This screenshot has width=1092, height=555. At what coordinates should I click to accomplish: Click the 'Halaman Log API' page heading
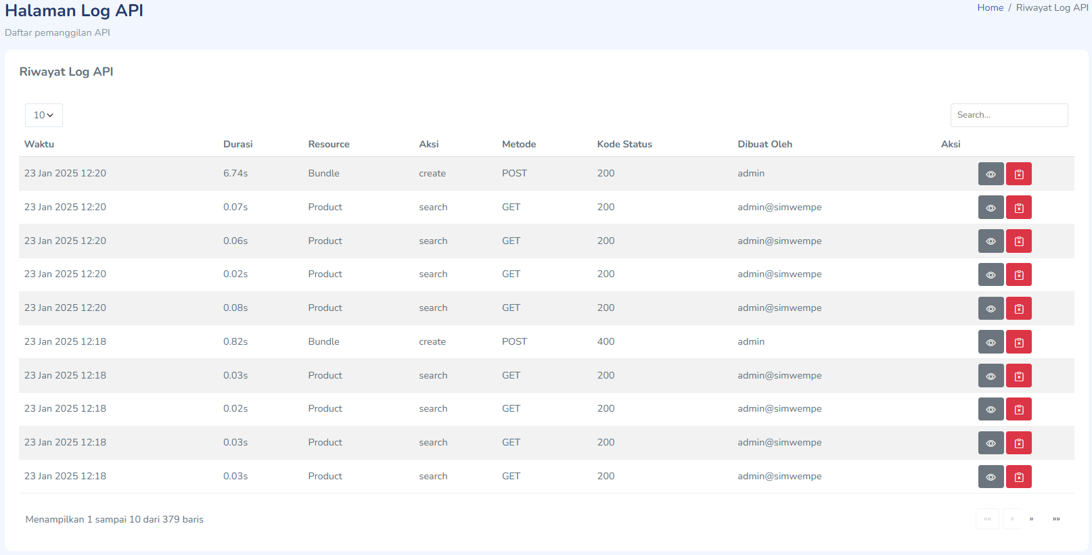[74, 11]
